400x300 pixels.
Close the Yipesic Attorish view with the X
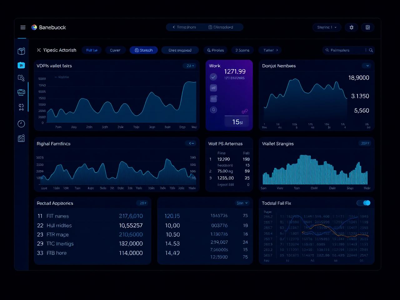39,50
